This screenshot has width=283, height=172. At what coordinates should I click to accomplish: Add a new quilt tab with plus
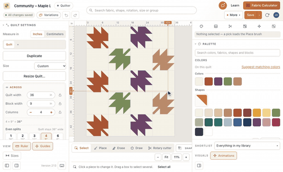tap(18, 44)
